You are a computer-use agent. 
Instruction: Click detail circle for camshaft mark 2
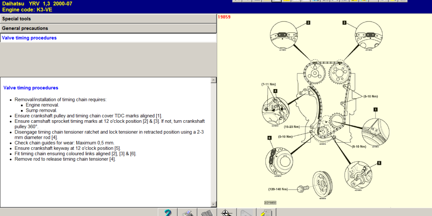point(283,35)
